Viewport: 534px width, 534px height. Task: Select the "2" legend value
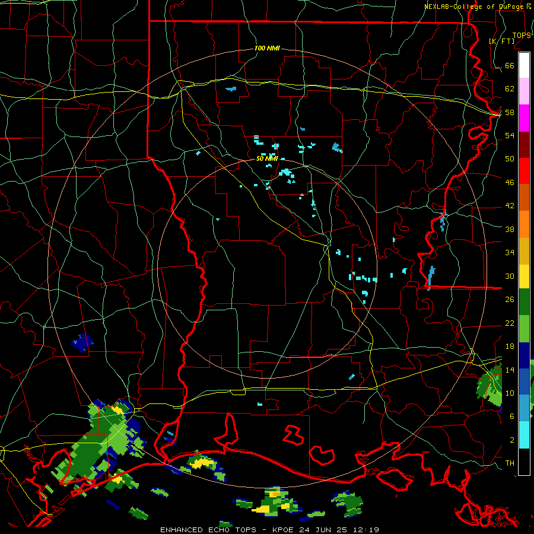click(512, 440)
